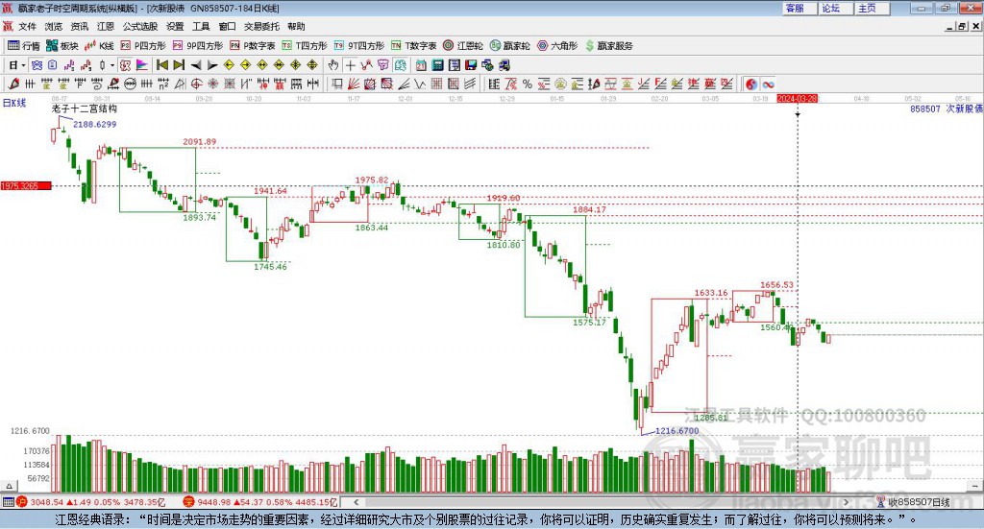This screenshot has width=984, height=529.
Task: Open the calculator icon
Action: pyautogui.click(x=437, y=65)
